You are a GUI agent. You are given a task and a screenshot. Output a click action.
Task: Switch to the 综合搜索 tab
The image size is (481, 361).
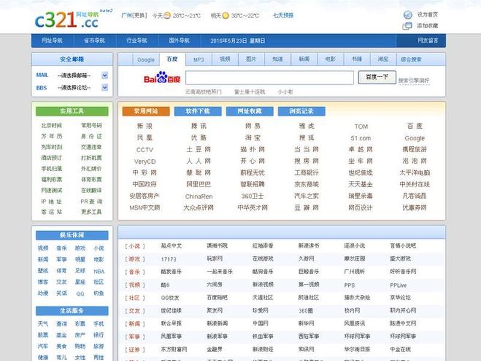[x=411, y=60]
